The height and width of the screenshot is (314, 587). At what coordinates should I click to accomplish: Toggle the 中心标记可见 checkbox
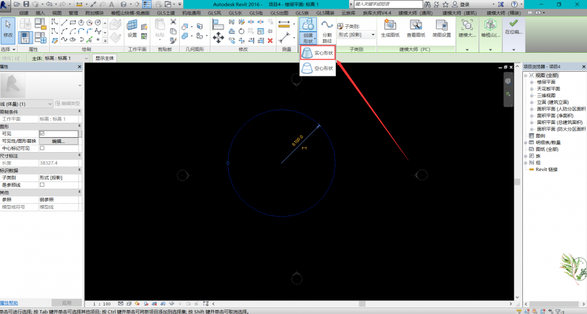(x=42, y=148)
